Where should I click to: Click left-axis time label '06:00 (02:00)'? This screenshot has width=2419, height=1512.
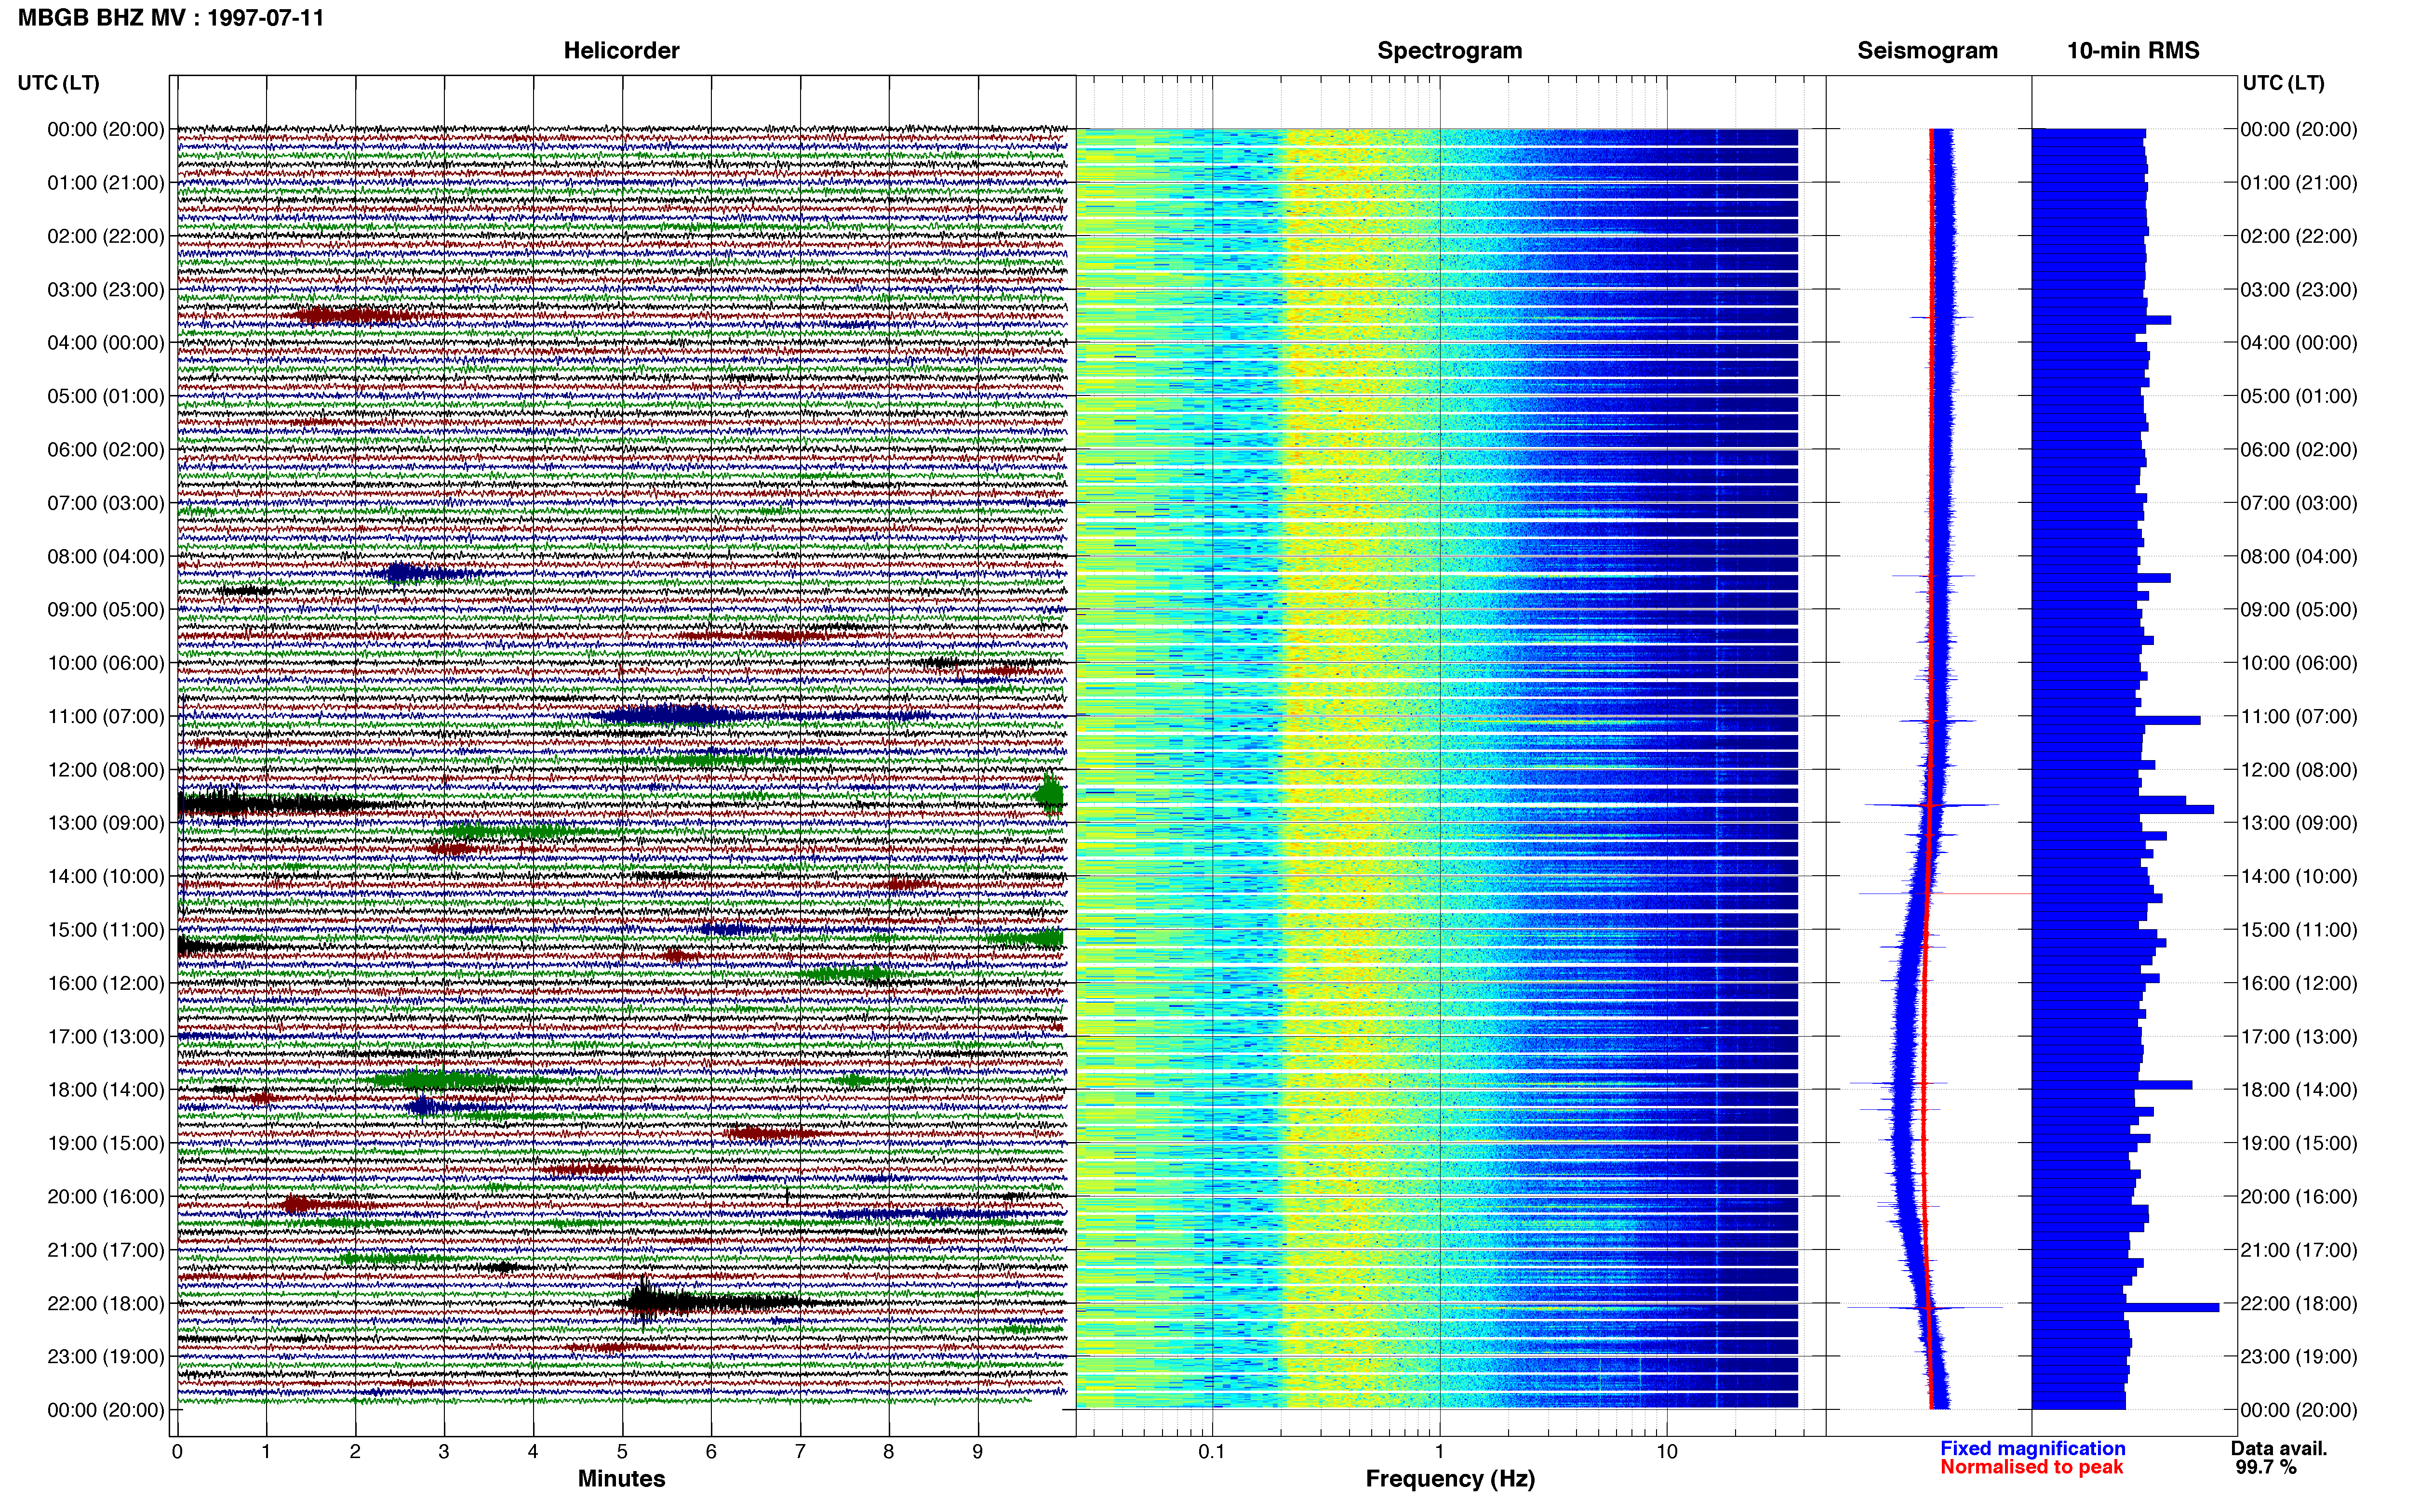tap(106, 450)
